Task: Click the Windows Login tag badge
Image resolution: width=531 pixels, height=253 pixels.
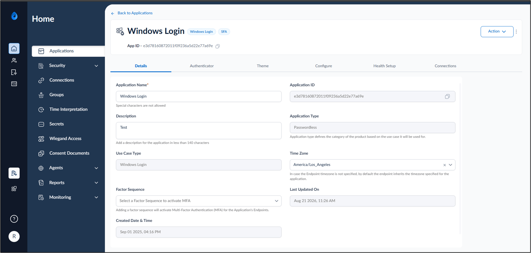Action: [x=201, y=32]
